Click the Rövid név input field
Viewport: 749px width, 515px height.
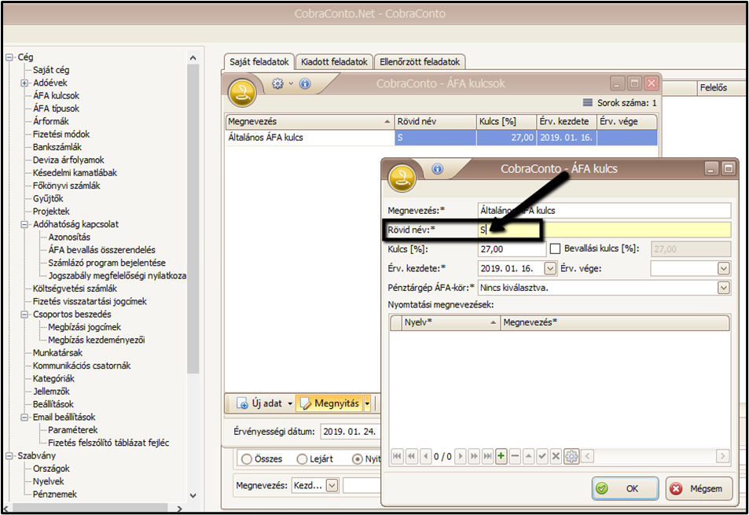coord(604,230)
